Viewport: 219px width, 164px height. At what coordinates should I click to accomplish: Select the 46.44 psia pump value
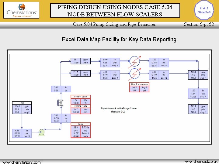(x=76, y=136)
